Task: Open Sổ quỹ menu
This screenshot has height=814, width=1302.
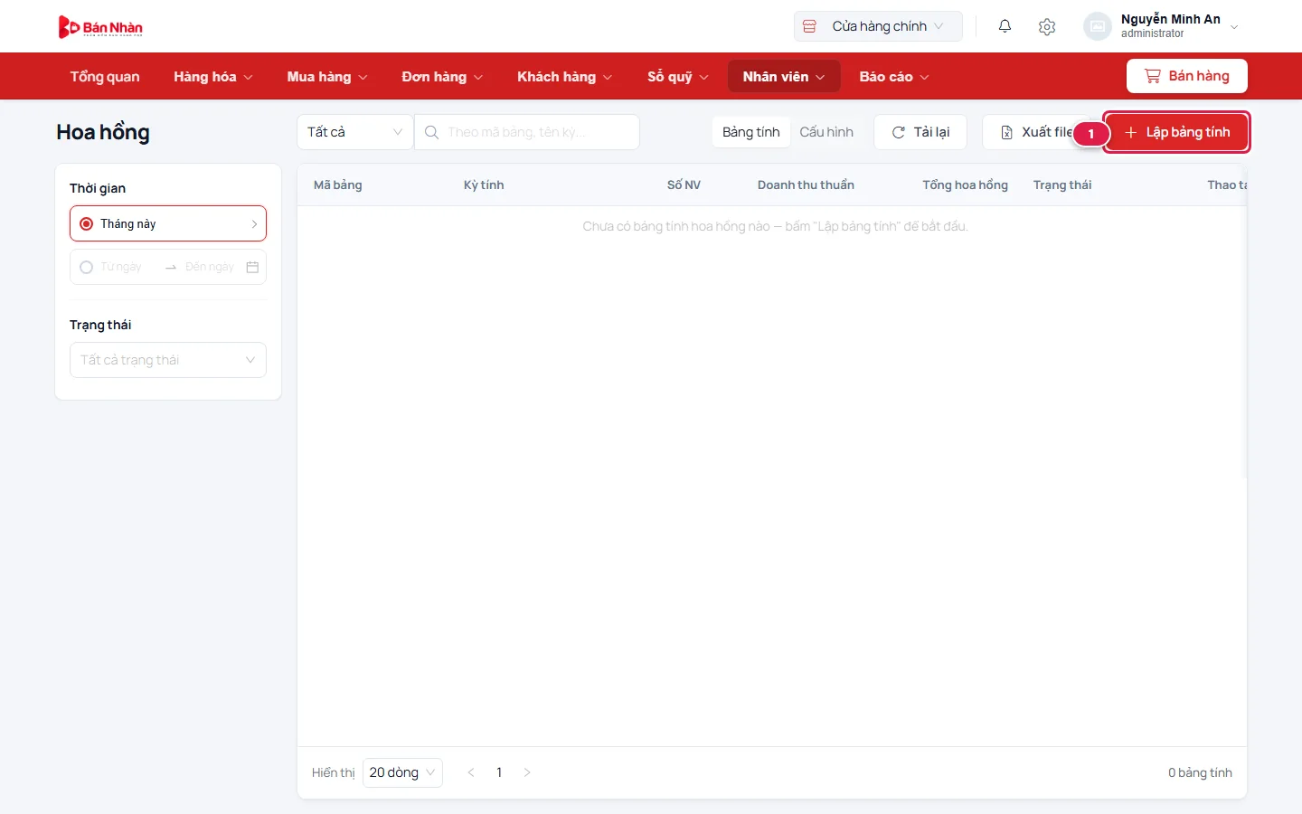Action: pyautogui.click(x=678, y=77)
